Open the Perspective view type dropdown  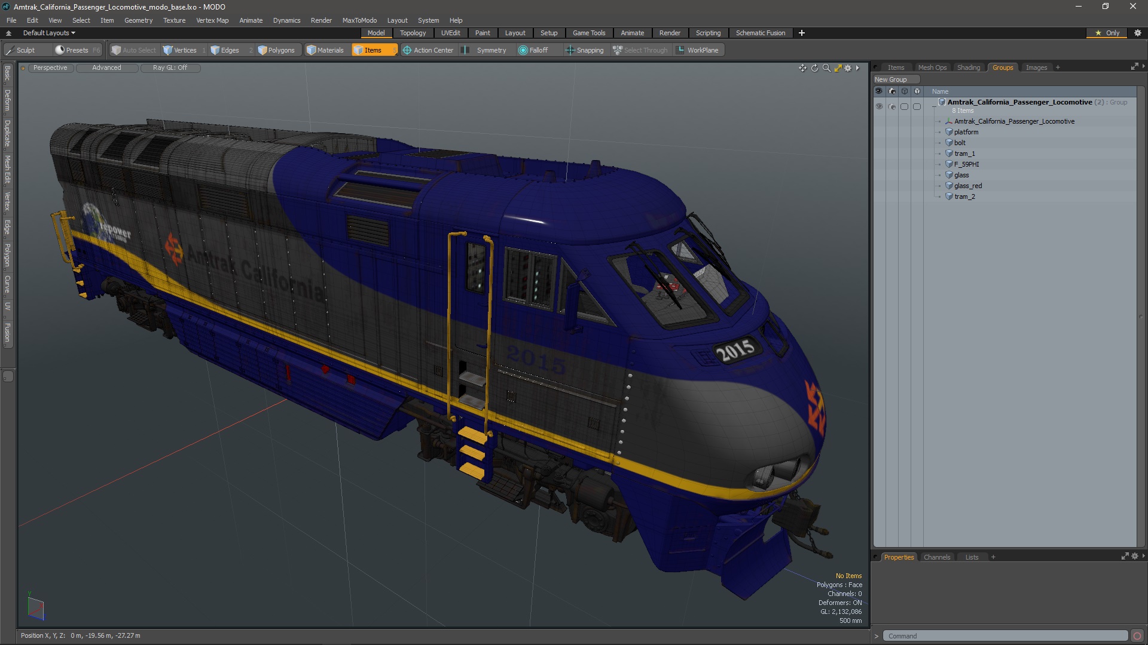click(x=50, y=68)
